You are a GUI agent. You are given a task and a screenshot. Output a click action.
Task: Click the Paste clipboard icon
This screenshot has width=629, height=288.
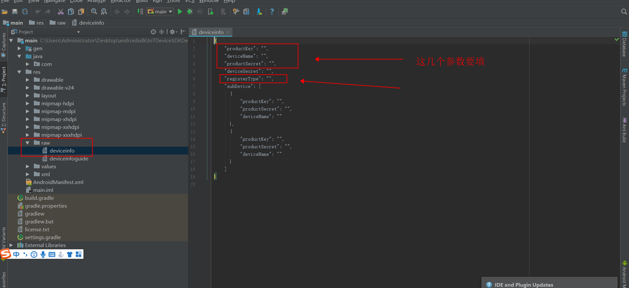[81, 12]
